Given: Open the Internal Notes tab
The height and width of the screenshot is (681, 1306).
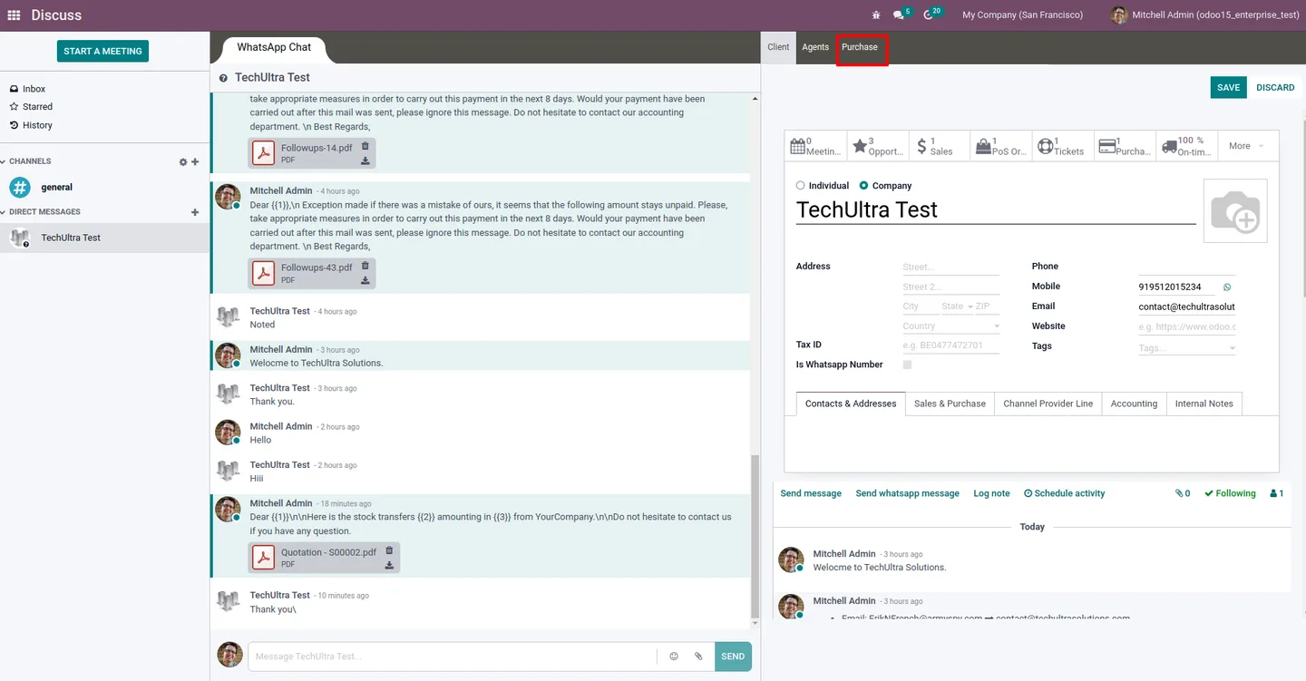Looking at the screenshot, I should click(1204, 404).
